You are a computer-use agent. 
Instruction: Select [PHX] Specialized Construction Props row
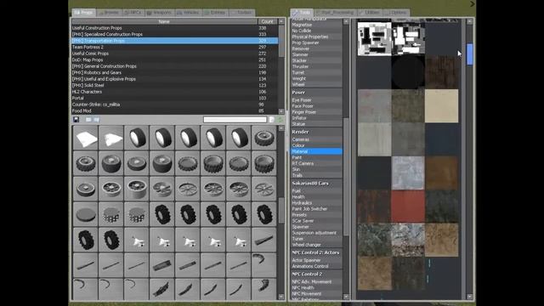(x=174, y=34)
